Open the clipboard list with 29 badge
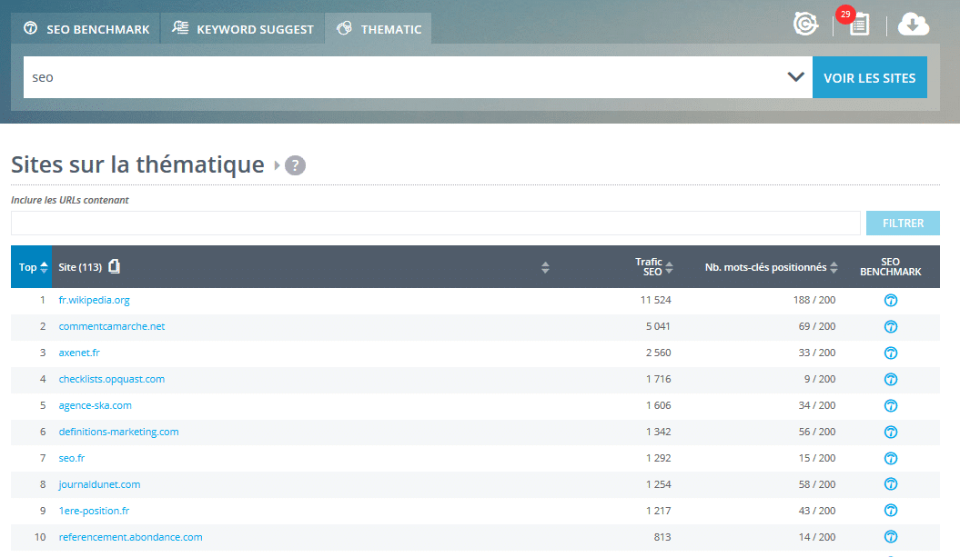Image resolution: width=960 pixels, height=557 pixels. [x=858, y=25]
